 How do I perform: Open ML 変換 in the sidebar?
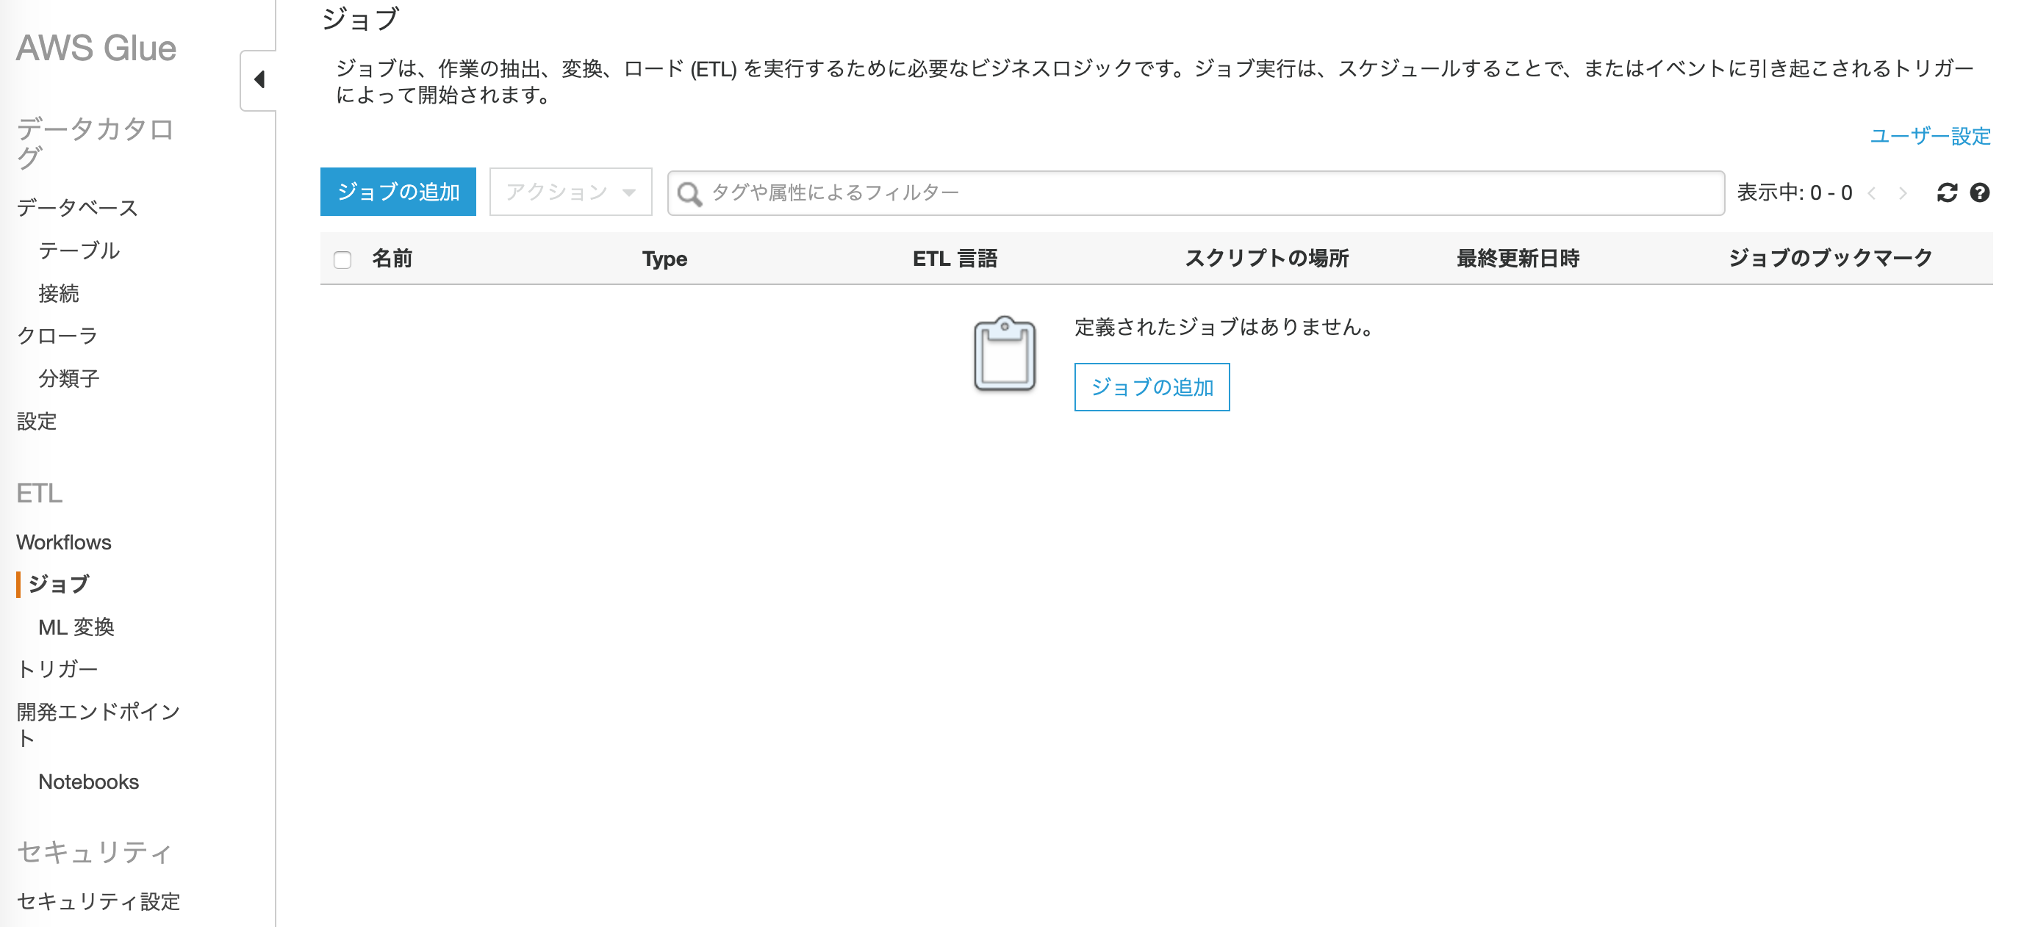point(76,627)
